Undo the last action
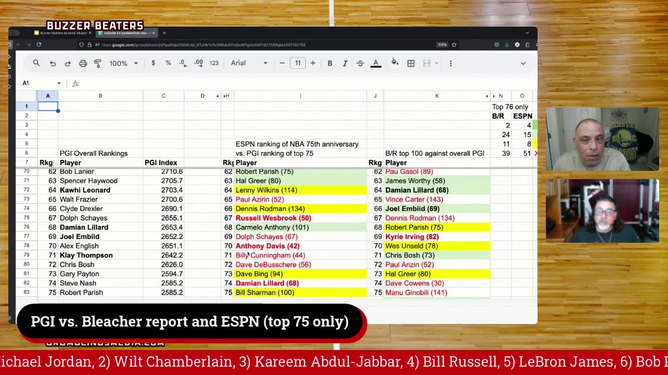Image resolution: width=668 pixels, height=375 pixels. click(53, 63)
